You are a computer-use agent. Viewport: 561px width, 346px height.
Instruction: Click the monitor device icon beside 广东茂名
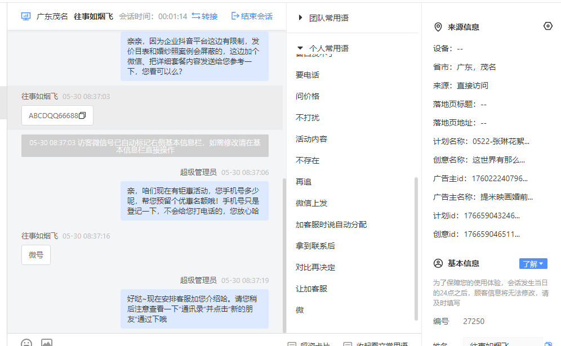coord(26,16)
